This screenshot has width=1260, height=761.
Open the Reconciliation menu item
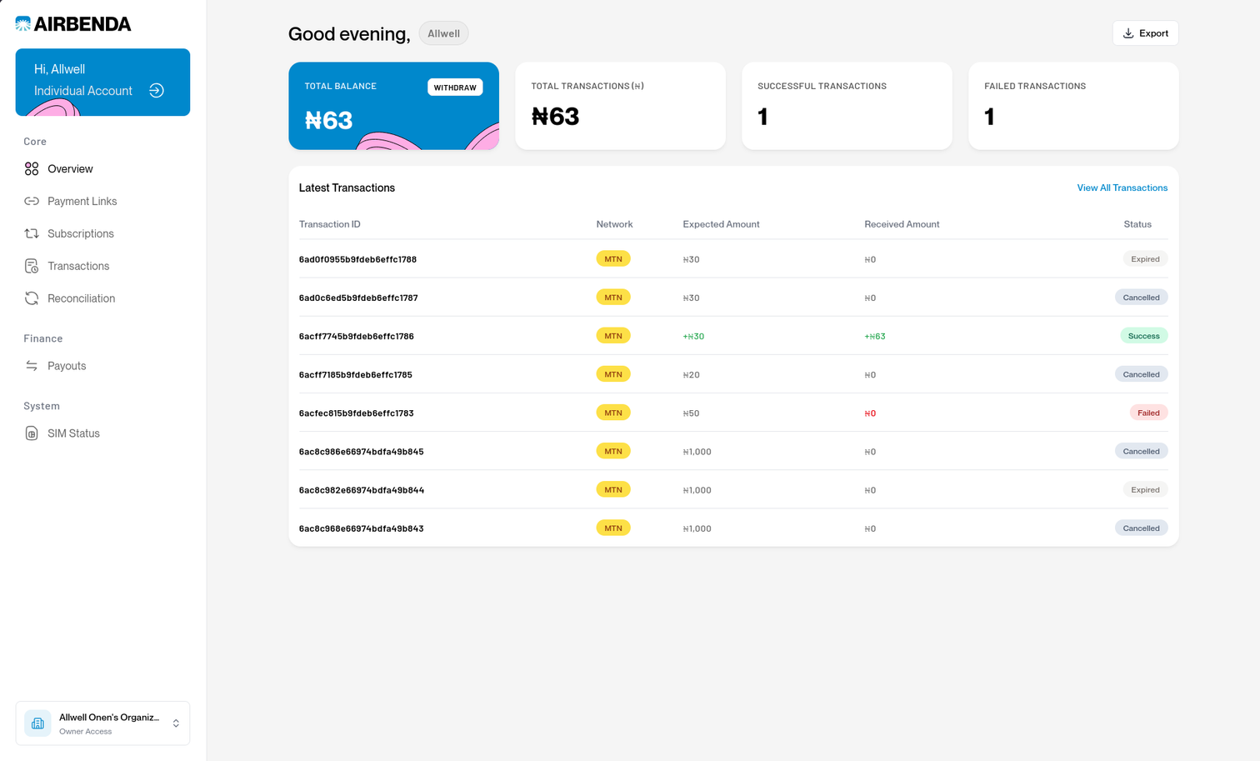pos(81,298)
